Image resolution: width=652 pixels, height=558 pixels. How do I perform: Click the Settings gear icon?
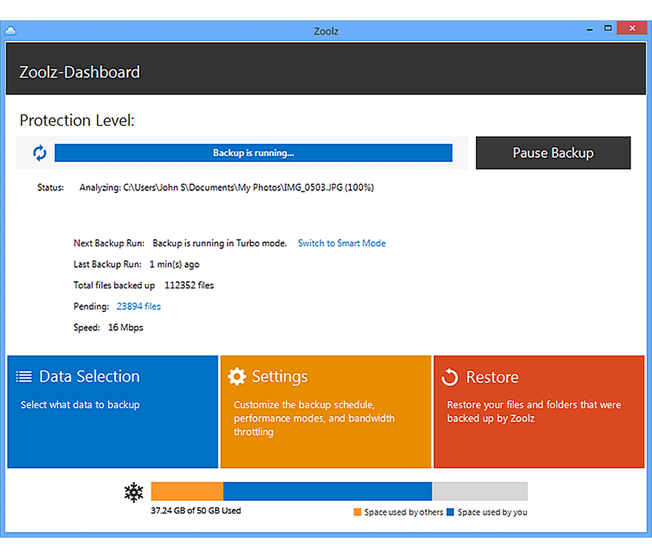click(237, 377)
